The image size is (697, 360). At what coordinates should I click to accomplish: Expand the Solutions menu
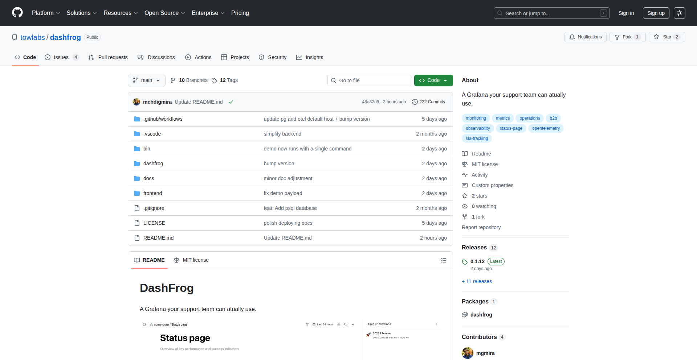point(82,13)
